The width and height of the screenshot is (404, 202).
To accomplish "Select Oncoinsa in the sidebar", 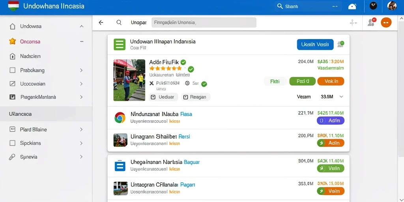I will pos(30,41).
